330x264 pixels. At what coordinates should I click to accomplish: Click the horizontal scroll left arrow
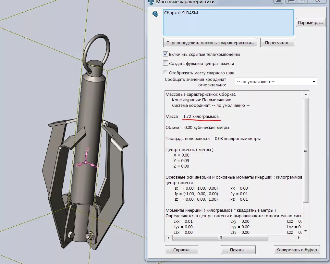(168, 238)
